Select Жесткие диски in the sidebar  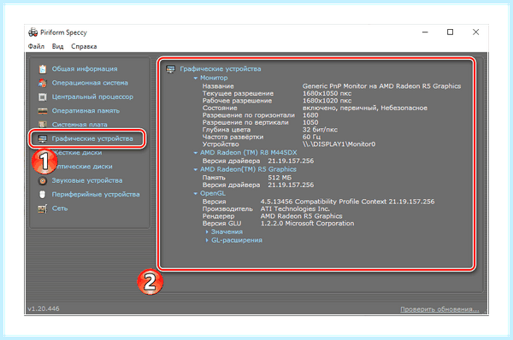(78, 153)
